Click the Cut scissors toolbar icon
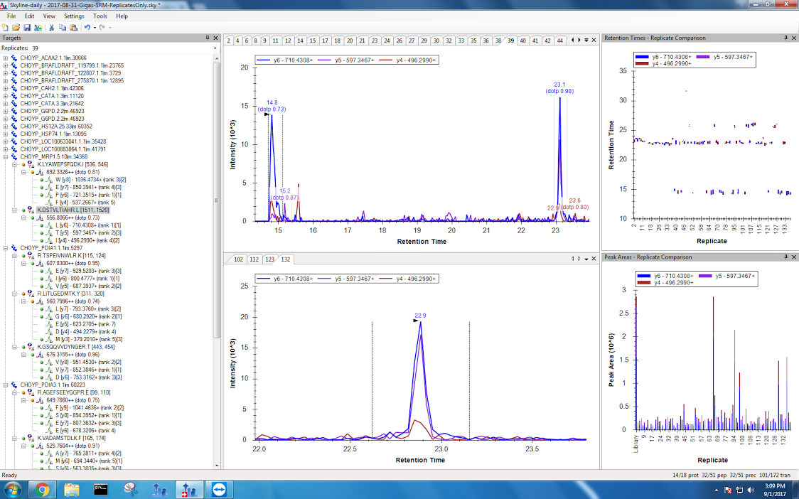 (51, 27)
